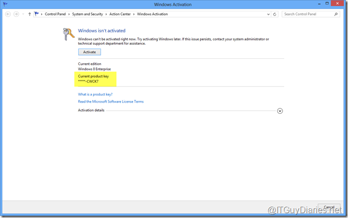Select the 'Windows 8 Enterprise' edition text
Image resolution: width=348 pixels, height=218 pixels.
[95, 69]
